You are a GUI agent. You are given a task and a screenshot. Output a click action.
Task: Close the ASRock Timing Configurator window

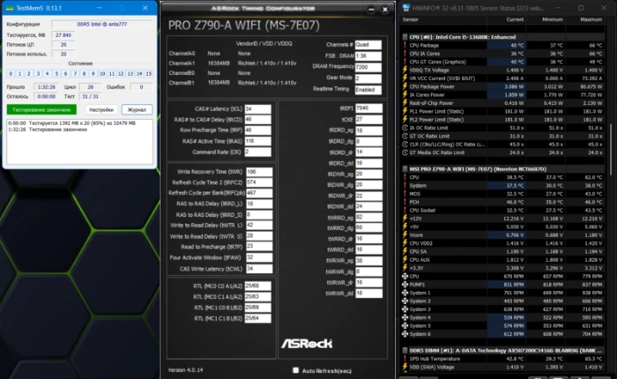tap(385, 10)
